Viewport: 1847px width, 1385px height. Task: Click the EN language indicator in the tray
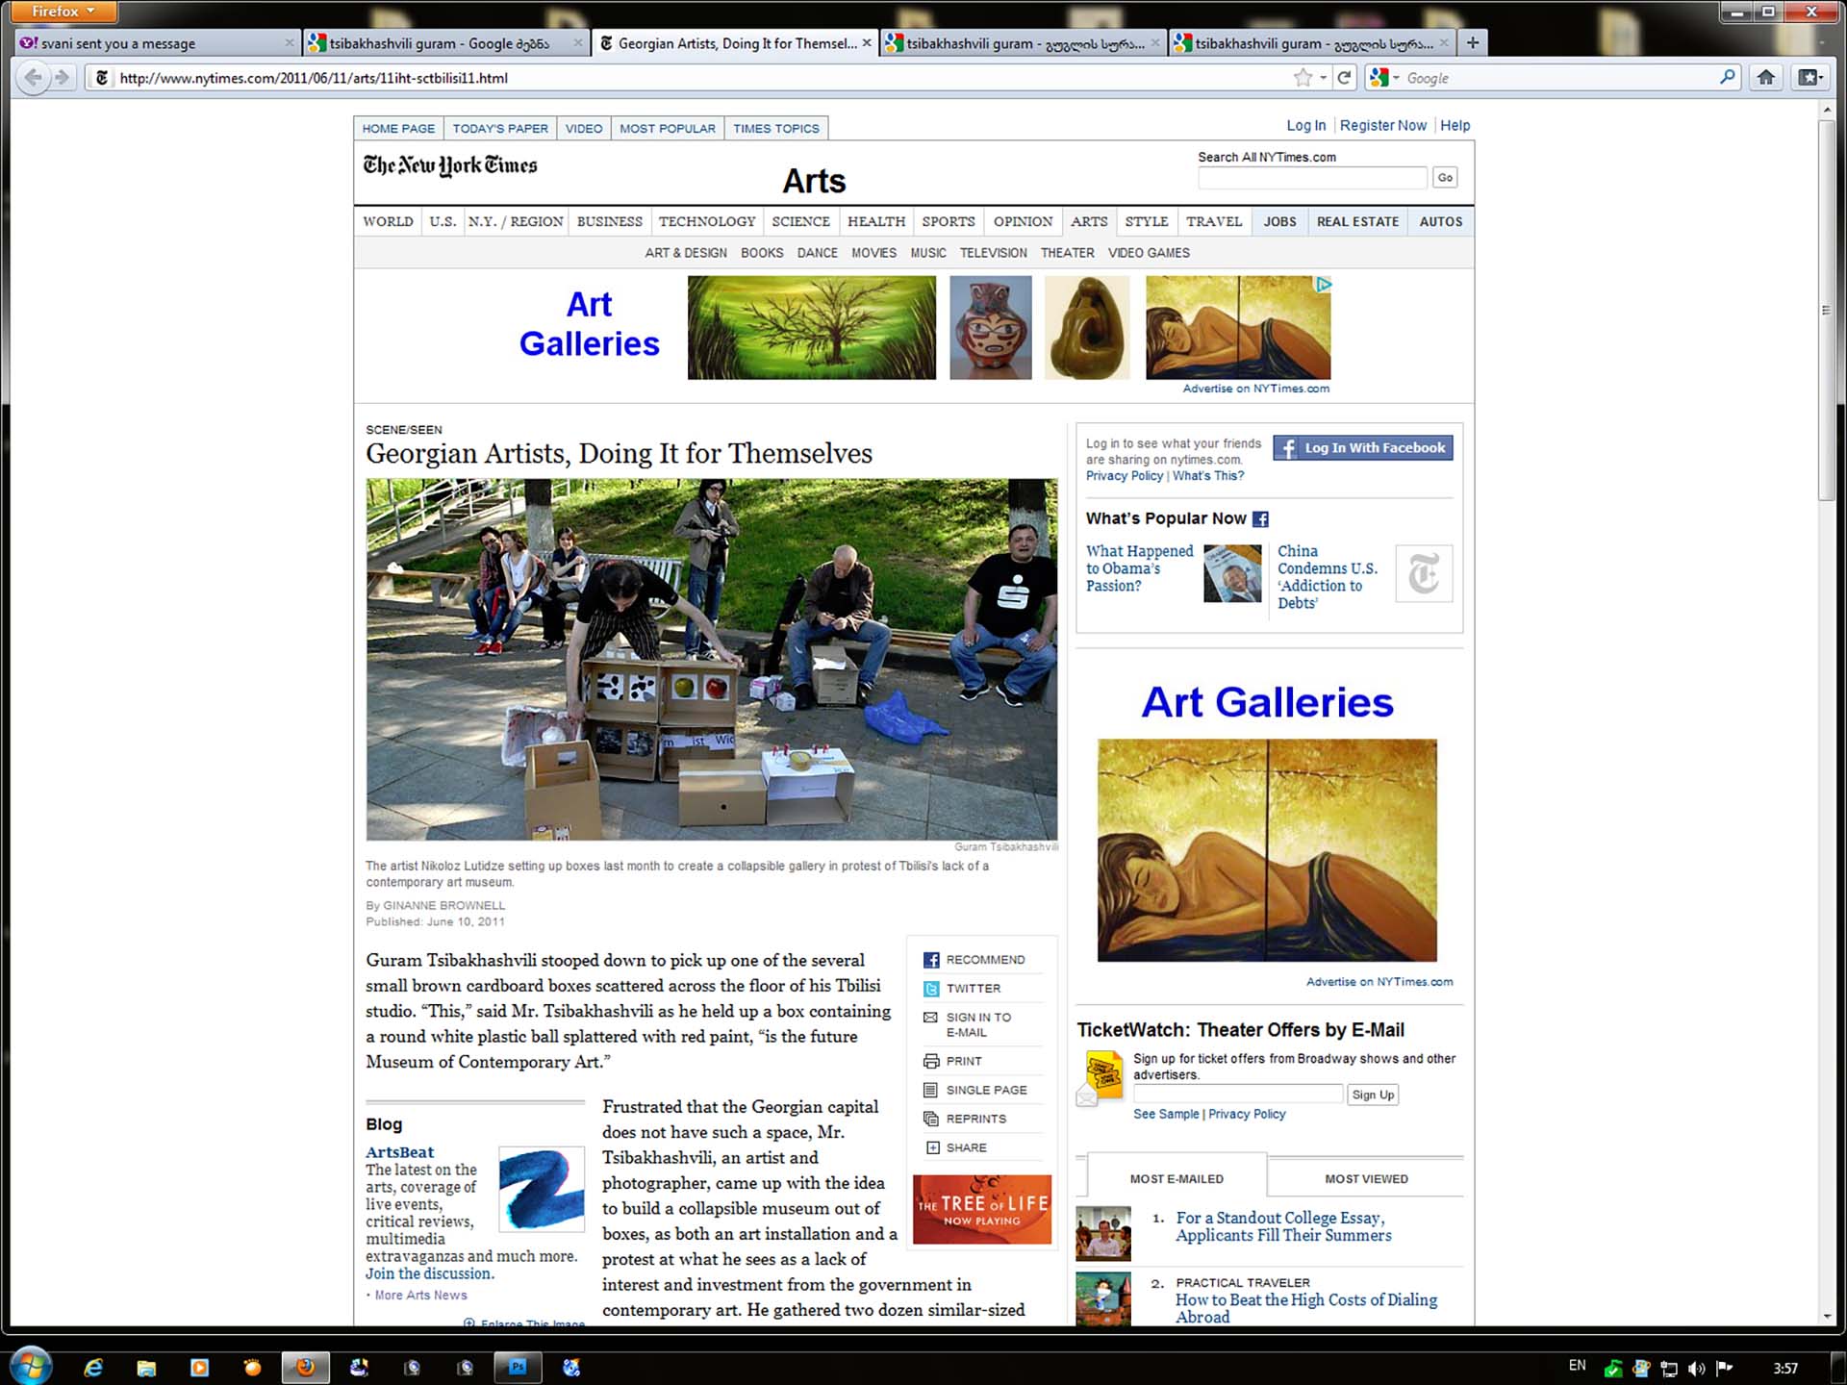[x=1577, y=1366]
